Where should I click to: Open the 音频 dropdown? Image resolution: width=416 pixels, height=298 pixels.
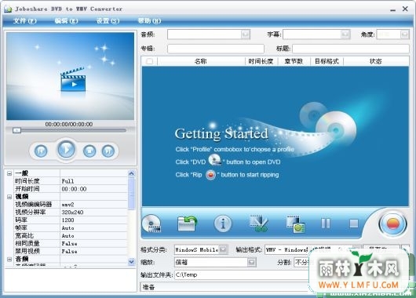(246, 35)
